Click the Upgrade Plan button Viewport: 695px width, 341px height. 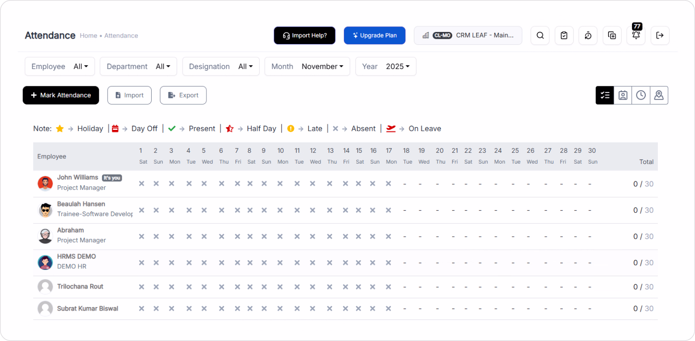[x=374, y=35]
